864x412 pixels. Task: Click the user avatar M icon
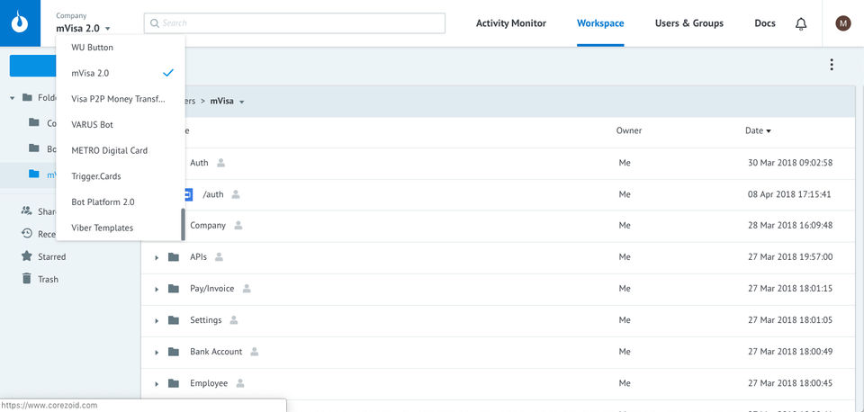pyautogui.click(x=843, y=23)
